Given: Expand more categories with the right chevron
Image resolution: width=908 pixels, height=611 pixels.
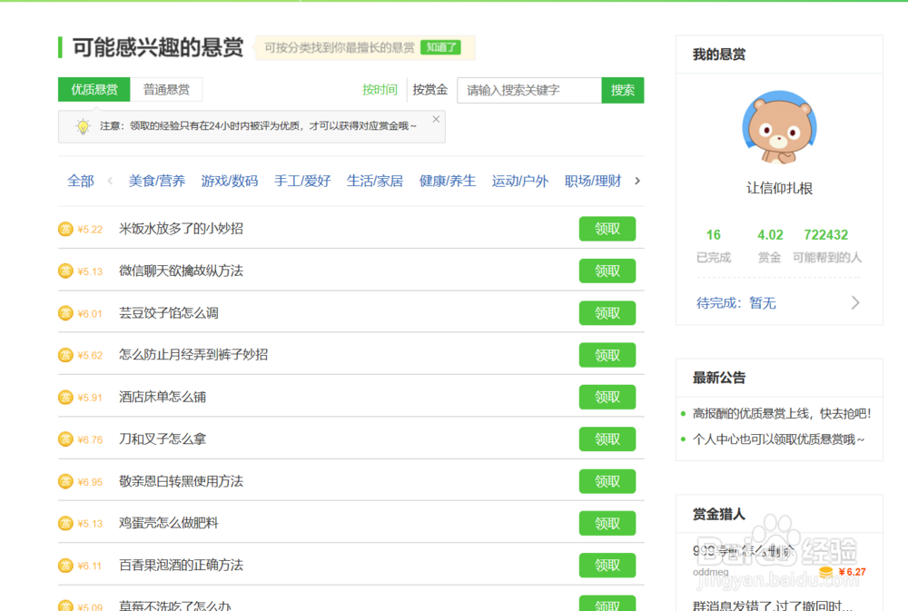Looking at the screenshot, I should [637, 181].
